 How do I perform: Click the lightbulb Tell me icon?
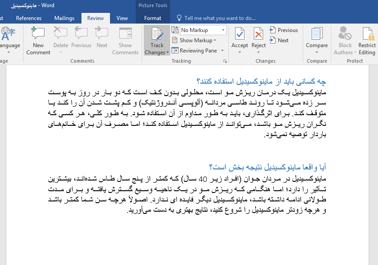click(179, 18)
